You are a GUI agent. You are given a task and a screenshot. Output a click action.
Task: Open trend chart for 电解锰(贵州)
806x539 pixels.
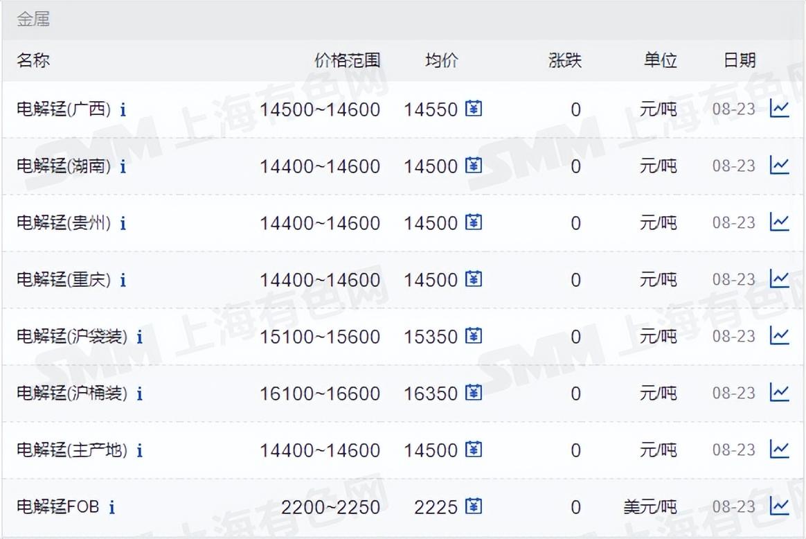click(x=779, y=222)
